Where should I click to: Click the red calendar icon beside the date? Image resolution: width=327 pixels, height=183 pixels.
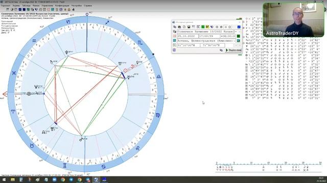[x=175, y=36]
